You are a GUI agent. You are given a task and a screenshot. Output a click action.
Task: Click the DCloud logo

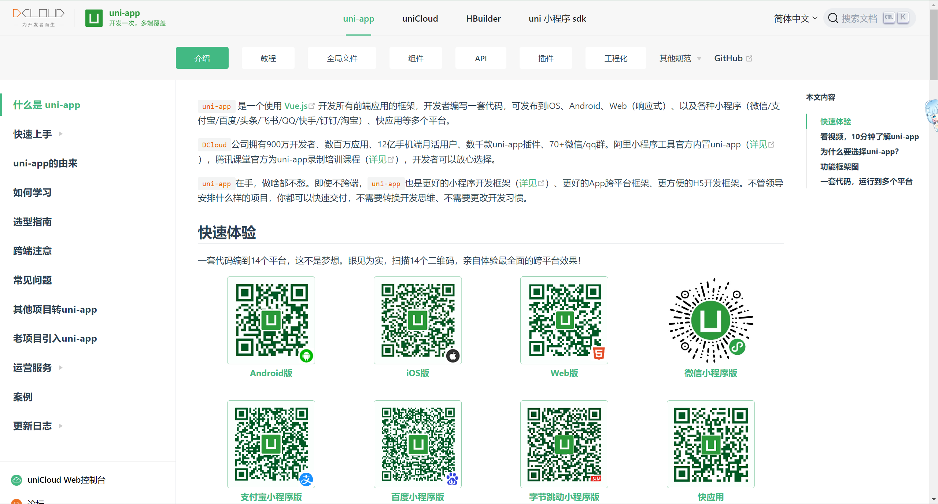pos(38,16)
